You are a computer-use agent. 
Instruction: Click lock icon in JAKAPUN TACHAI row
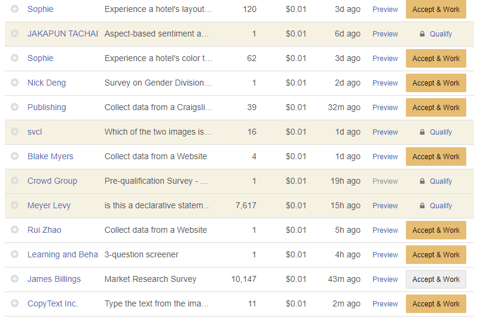click(x=422, y=34)
